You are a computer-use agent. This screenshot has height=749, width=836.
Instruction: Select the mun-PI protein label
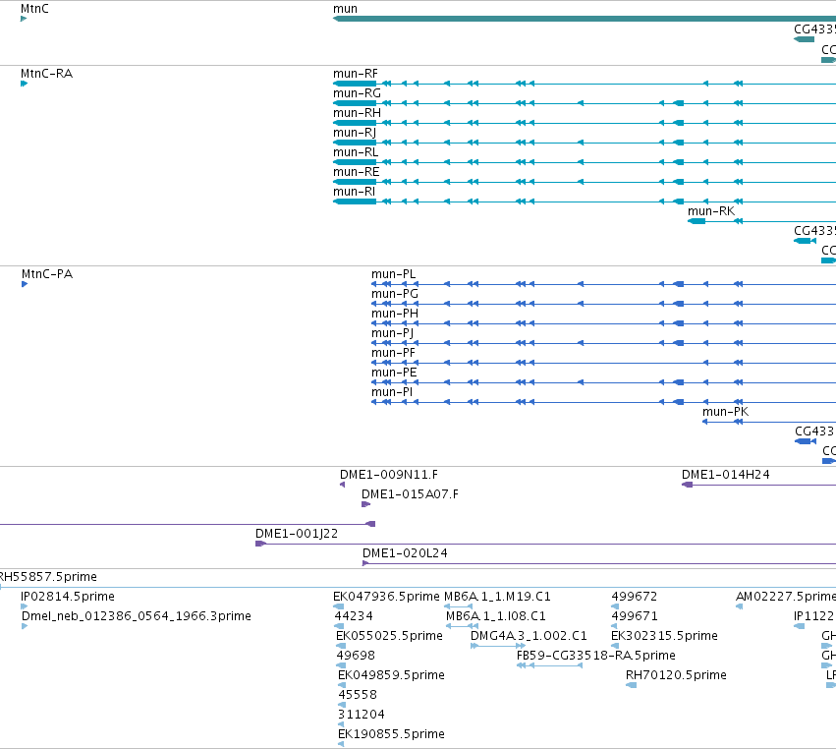pos(392,392)
